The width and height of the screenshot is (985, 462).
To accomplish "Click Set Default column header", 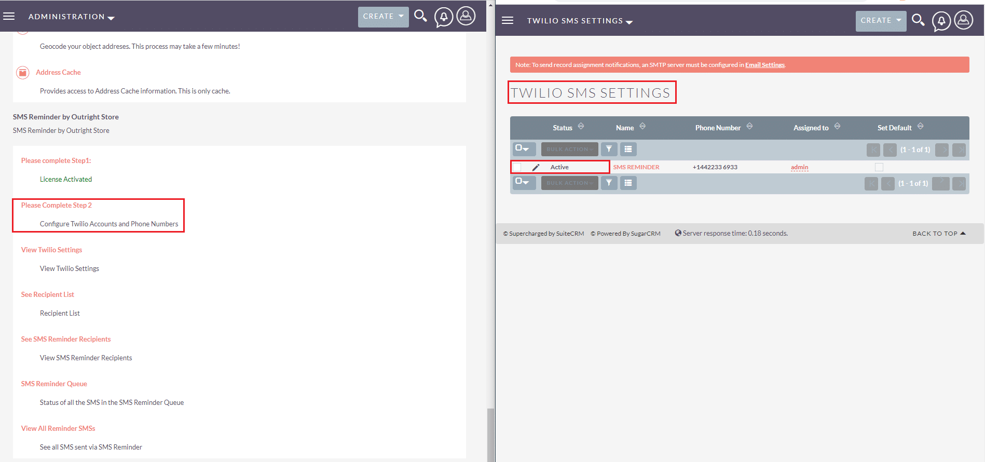I will 895,128.
